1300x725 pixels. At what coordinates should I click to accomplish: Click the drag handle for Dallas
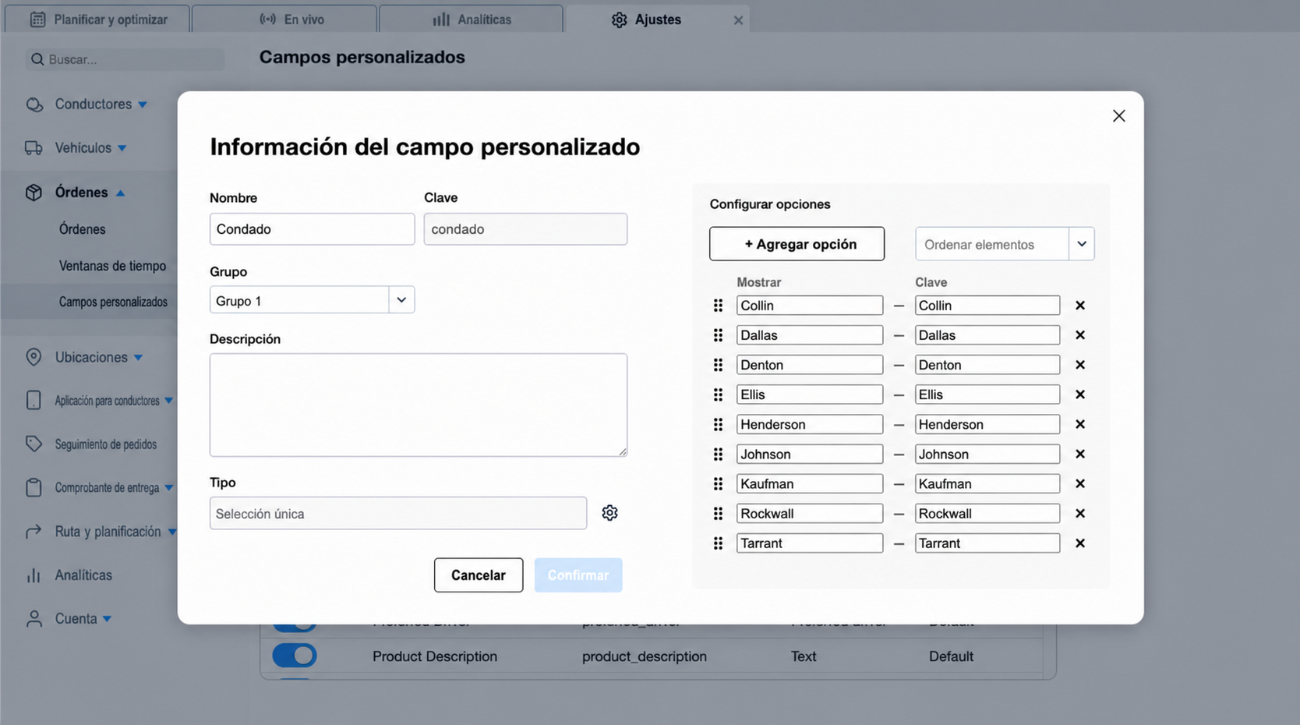(x=718, y=335)
